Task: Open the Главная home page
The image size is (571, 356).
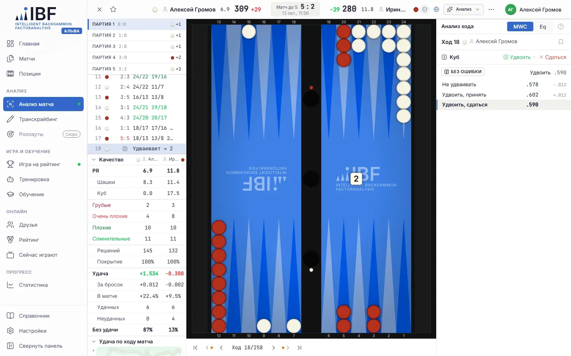Action: tap(43, 44)
